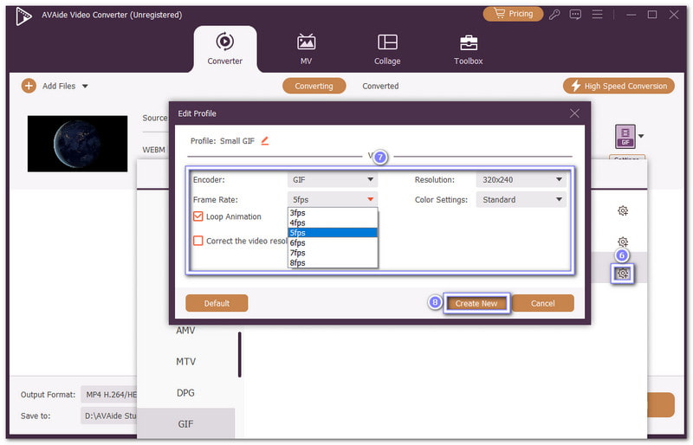Open the feedback chat icon
The width and height of the screenshot is (693, 445).
coord(575,15)
